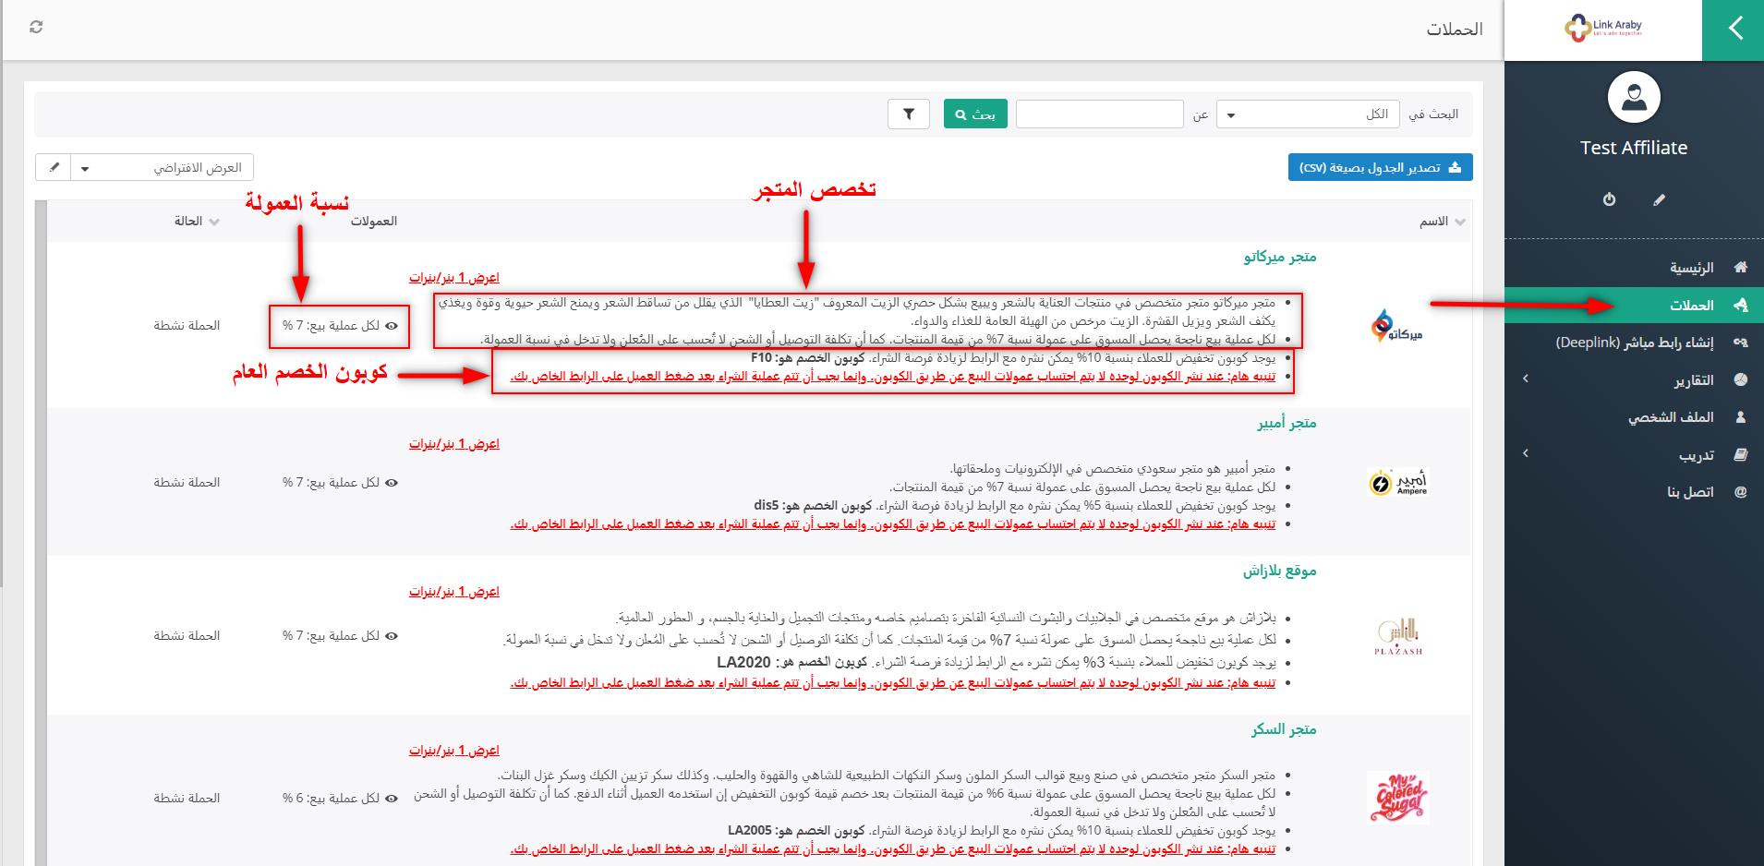1764x866 pixels.
Task: Click the reports chart icon beside التقارير
Action: 1741,379
